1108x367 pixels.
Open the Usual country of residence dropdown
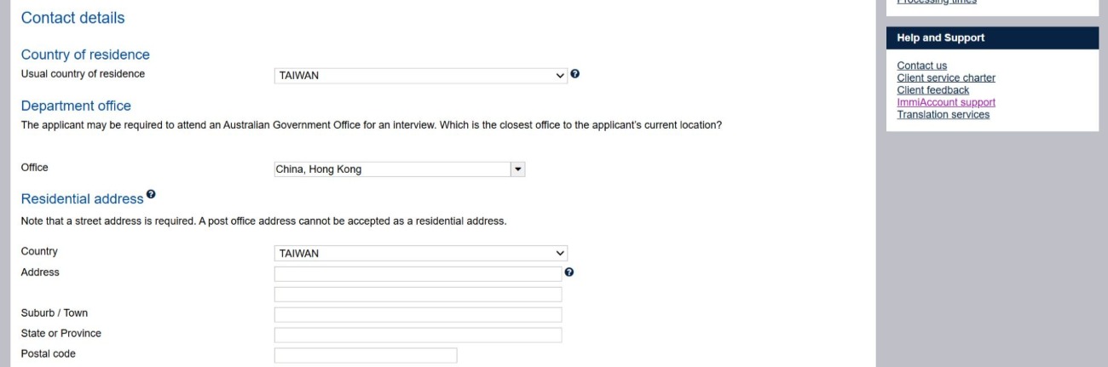[420, 75]
